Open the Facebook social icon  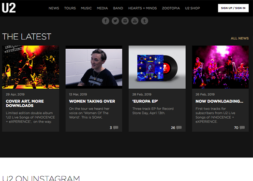point(105,21)
